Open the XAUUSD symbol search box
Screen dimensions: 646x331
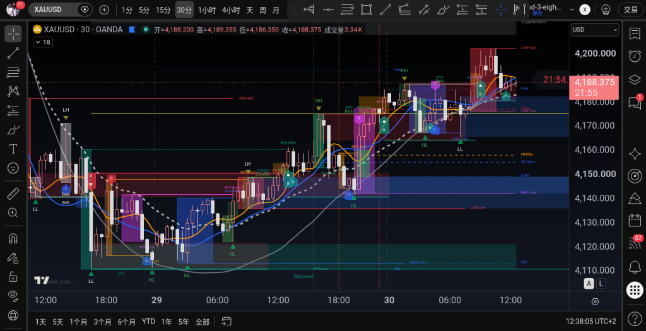pyautogui.click(x=61, y=10)
